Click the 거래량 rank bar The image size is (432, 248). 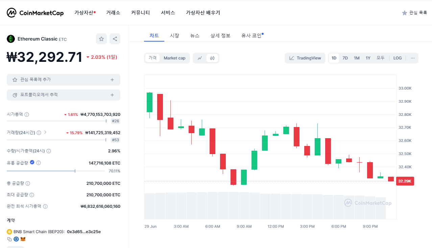click(x=57, y=140)
